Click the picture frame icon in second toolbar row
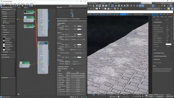 click(97, 8)
